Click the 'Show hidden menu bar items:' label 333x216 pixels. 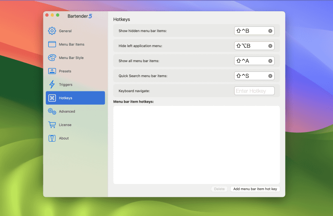pyautogui.click(x=142, y=31)
